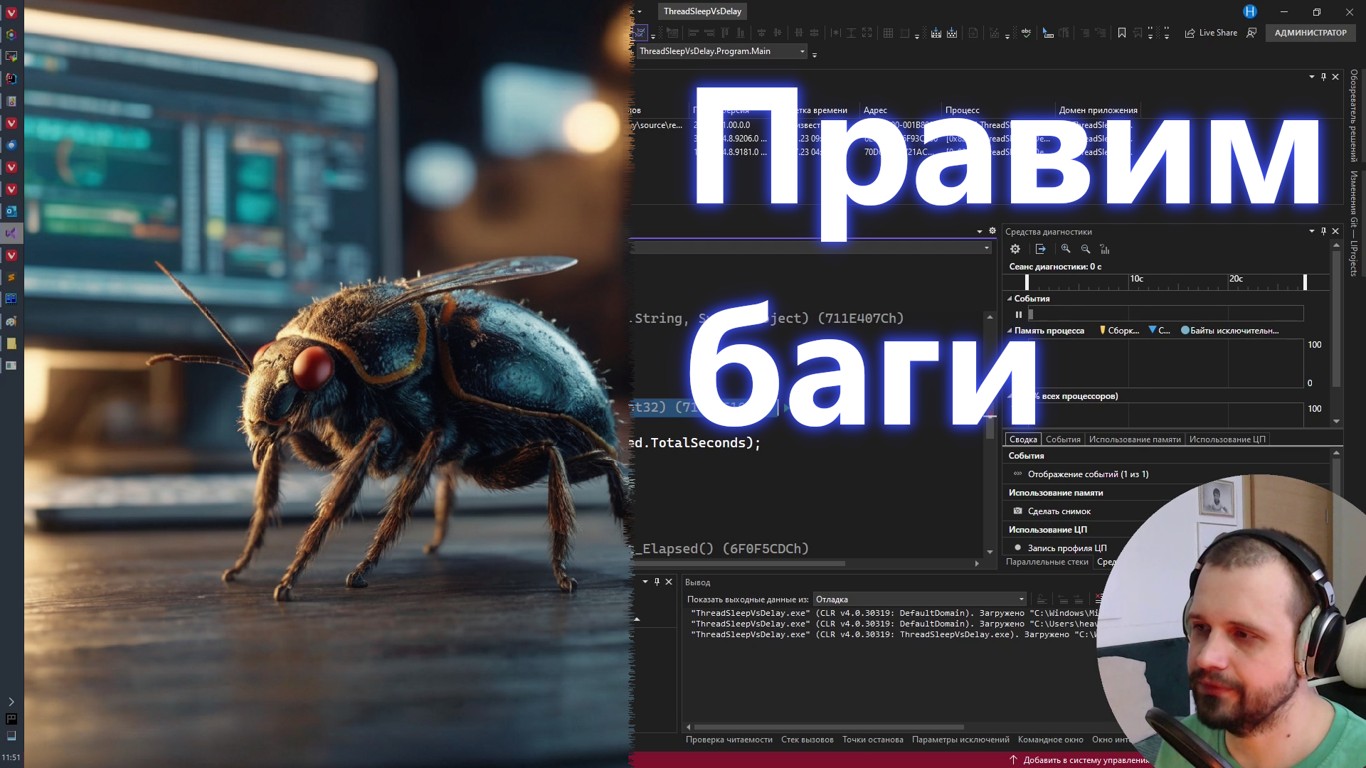Click the output window horizontal scrollbar
The height and width of the screenshot is (768, 1366).
(829, 727)
